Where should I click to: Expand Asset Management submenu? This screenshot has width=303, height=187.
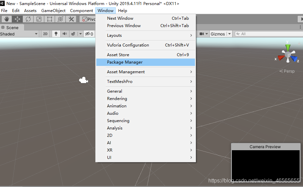pyautogui.click(x=146, y=72)
